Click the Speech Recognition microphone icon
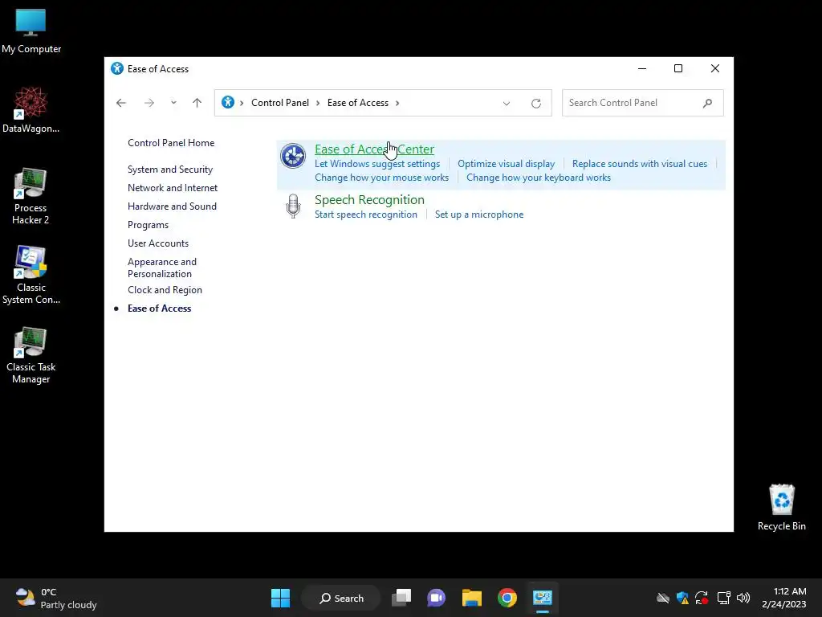Viewport: 822px width, 617px height. (x=293, y=206)
